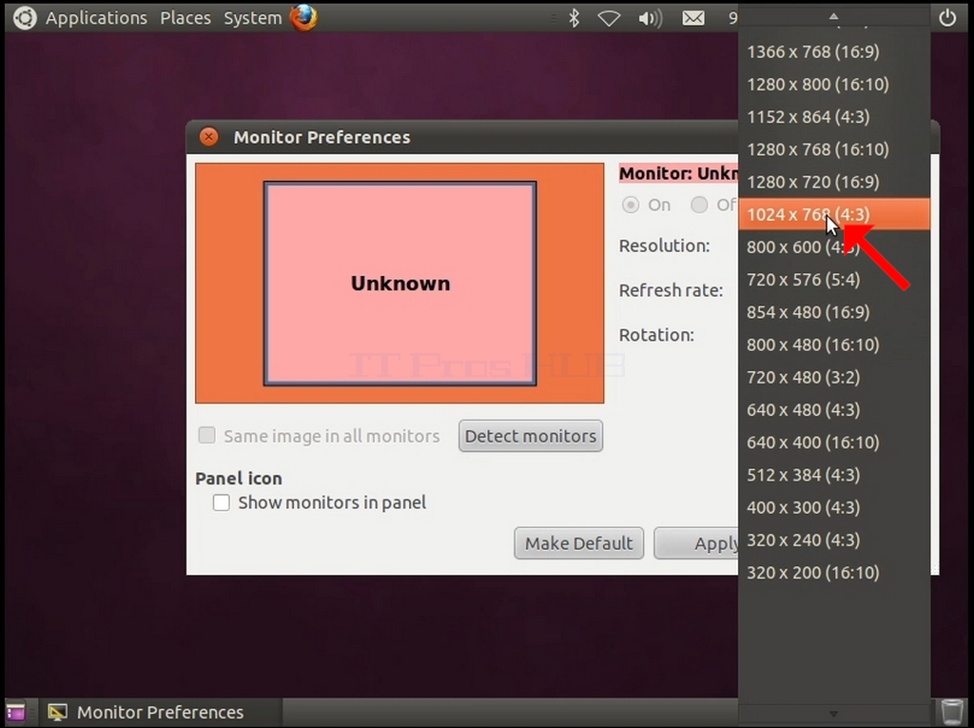
Task: Select the Unknown monitor preview
Action: point(400,284)
